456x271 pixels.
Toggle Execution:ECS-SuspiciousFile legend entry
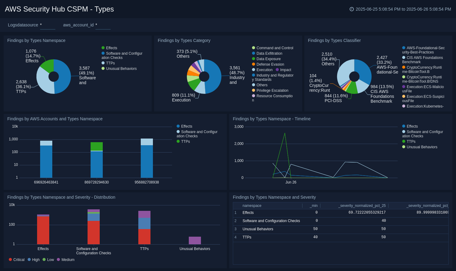click(423, 99)
